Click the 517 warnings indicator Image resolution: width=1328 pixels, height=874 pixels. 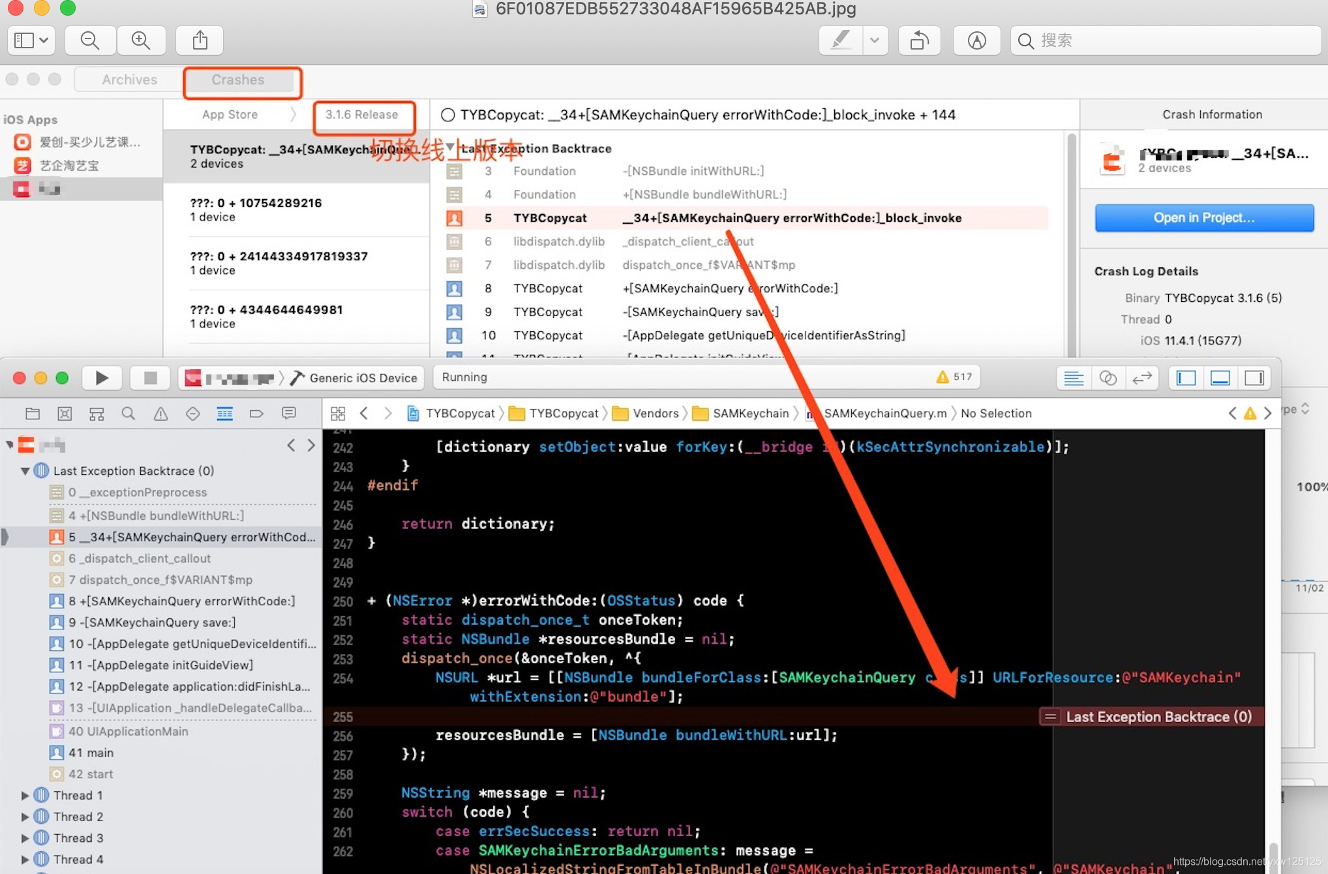954,377
